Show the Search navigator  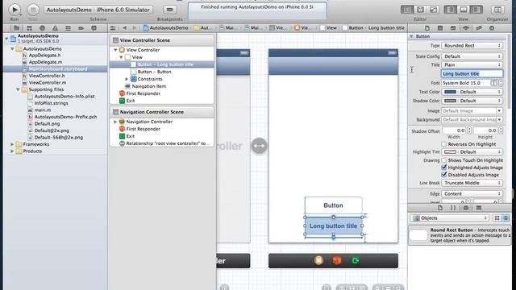coord(42,28)
